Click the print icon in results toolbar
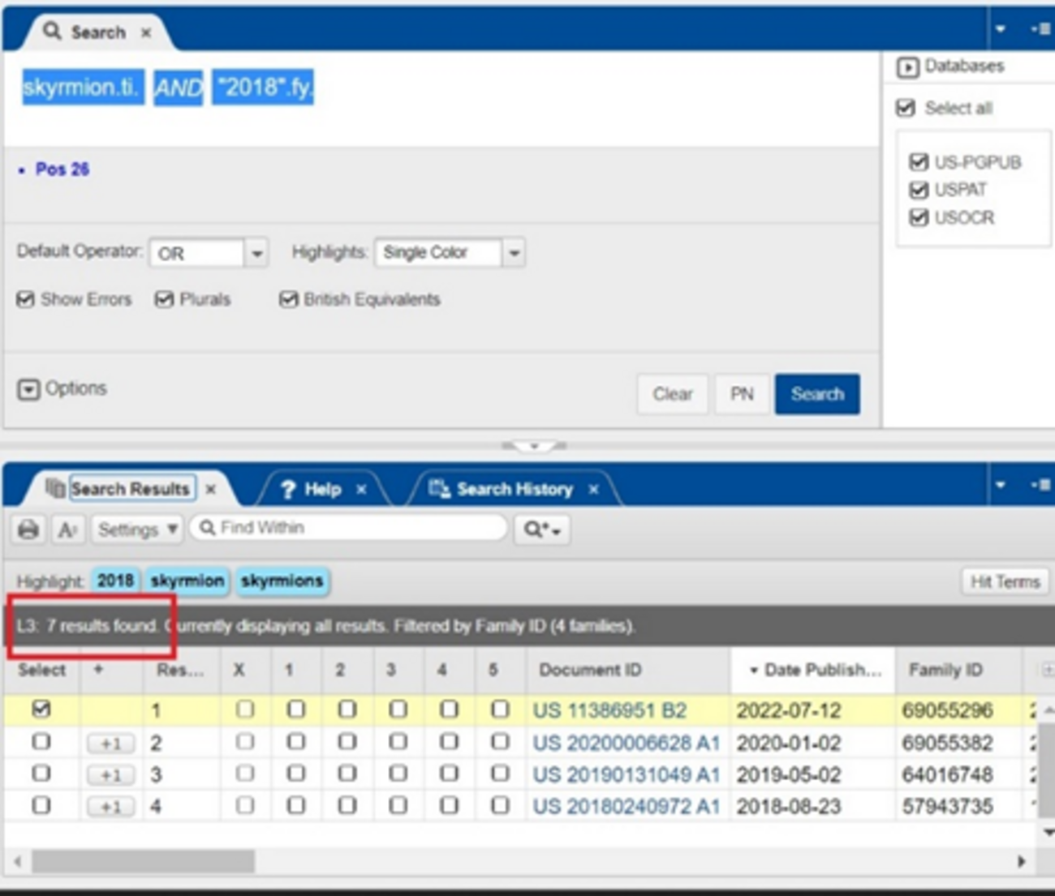 pyautogui.click(x=28, y=529)
